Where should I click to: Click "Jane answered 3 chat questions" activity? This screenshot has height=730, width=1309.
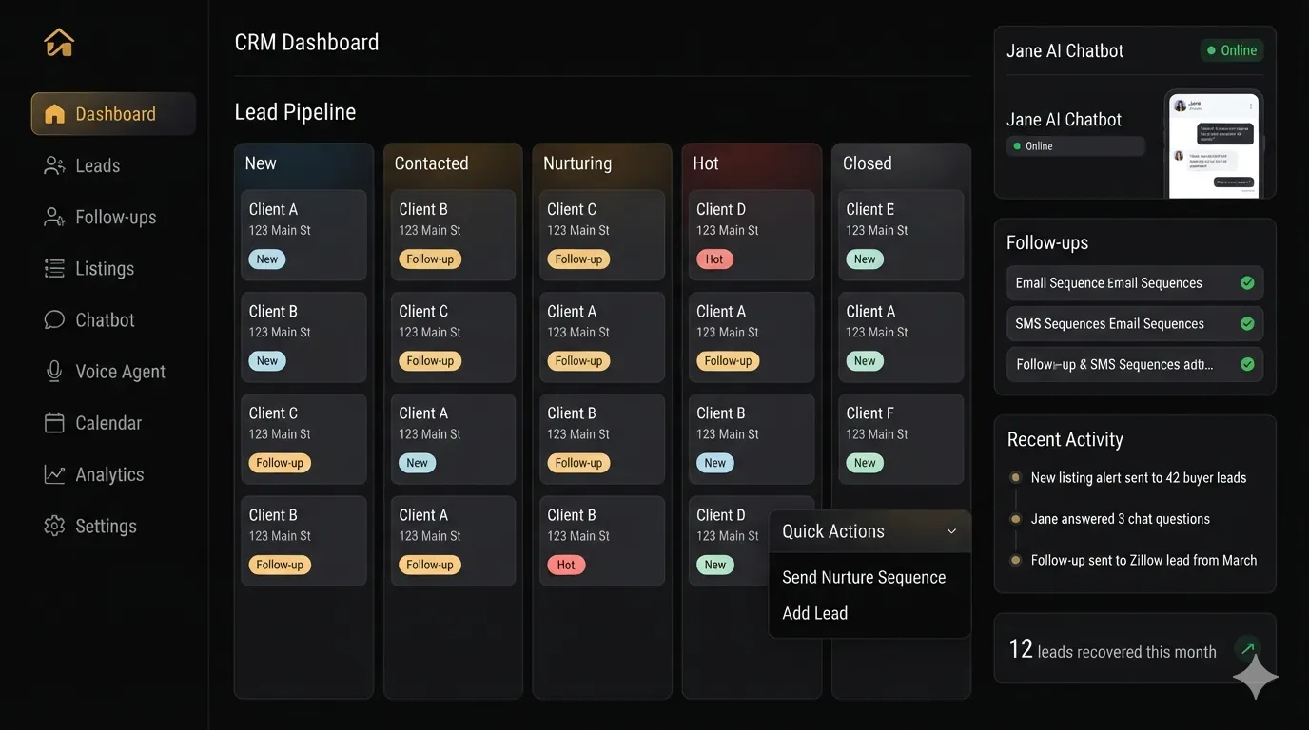[1121, 519]
